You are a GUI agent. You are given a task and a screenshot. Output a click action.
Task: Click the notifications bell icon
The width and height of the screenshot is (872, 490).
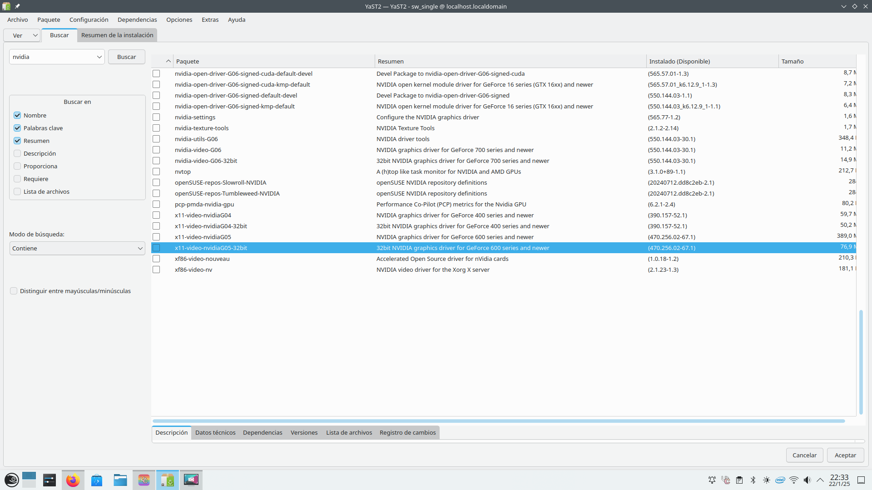[x=712, y=480]
